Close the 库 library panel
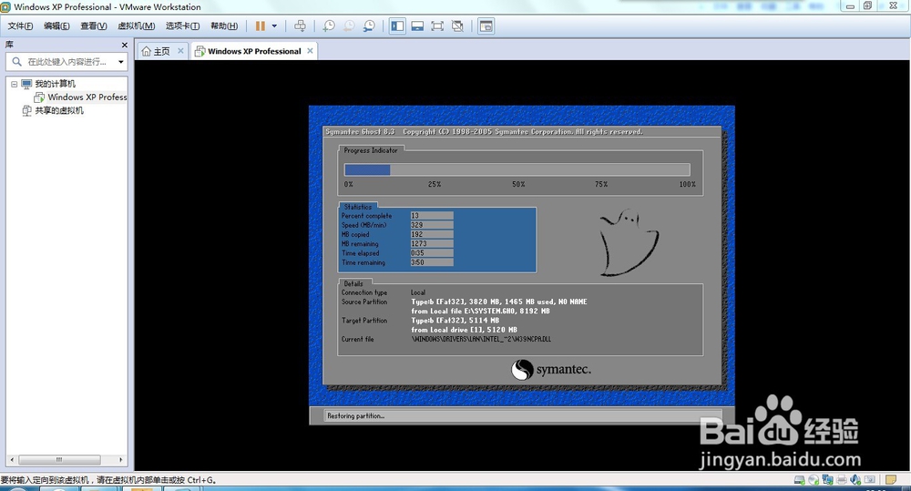This screenshot has width=911, height=491. [x=124, y=45]
